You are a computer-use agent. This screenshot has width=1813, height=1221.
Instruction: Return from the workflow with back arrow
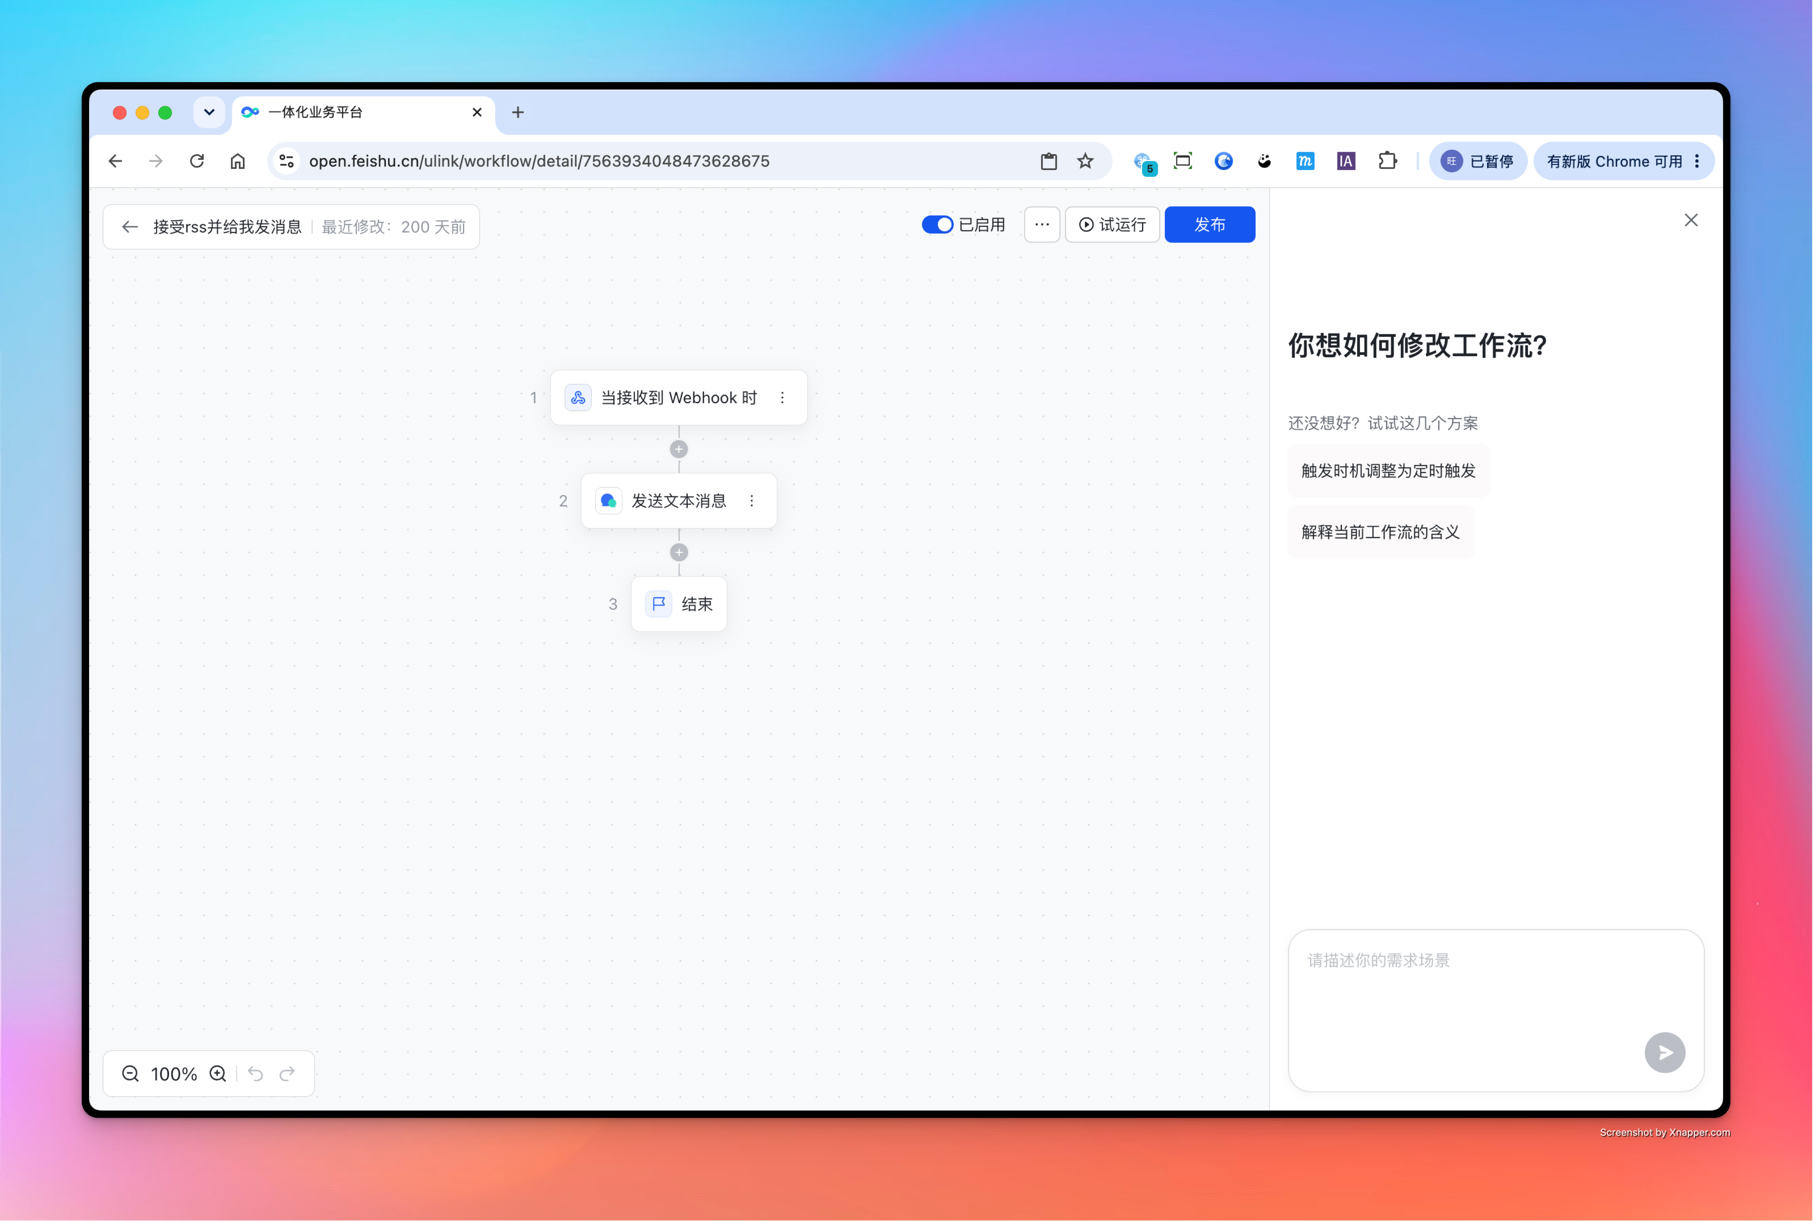130,227
